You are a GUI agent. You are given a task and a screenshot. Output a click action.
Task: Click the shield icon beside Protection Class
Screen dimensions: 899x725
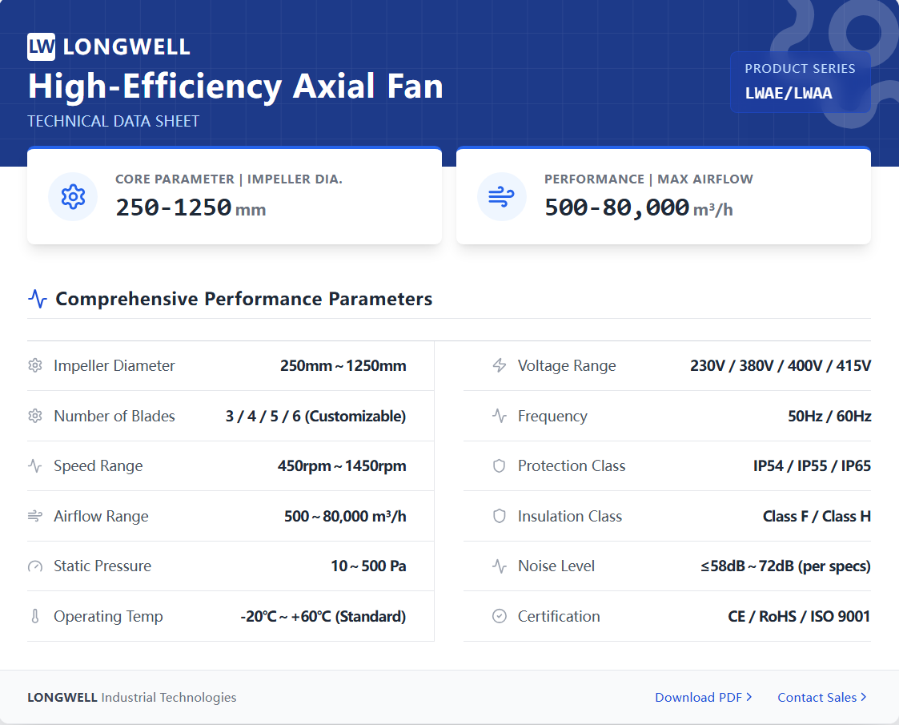[500, 465]
